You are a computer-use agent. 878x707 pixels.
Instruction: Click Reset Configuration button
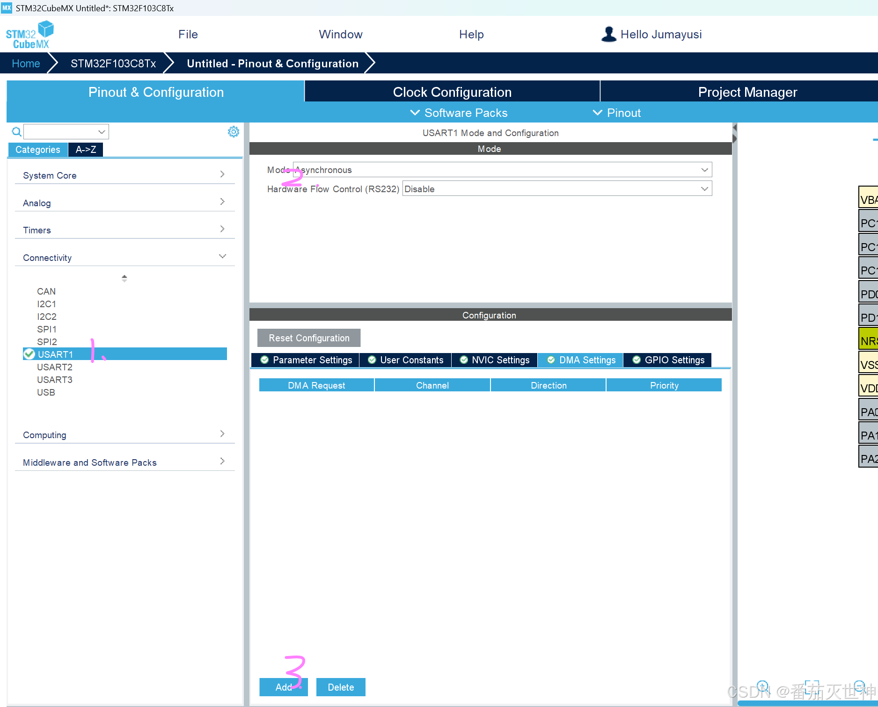(309, 338)
